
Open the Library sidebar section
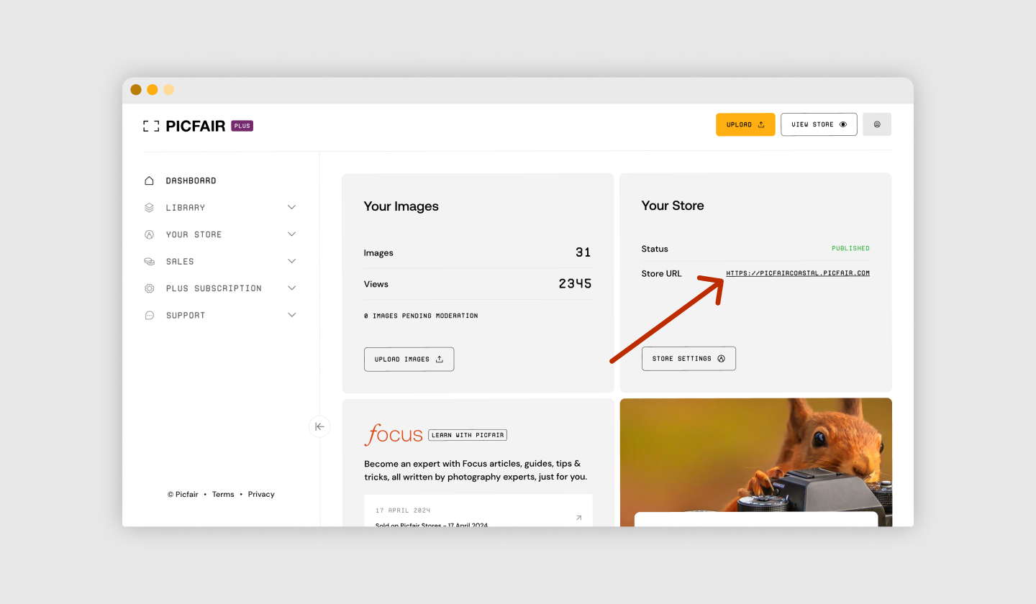[186, 207]
